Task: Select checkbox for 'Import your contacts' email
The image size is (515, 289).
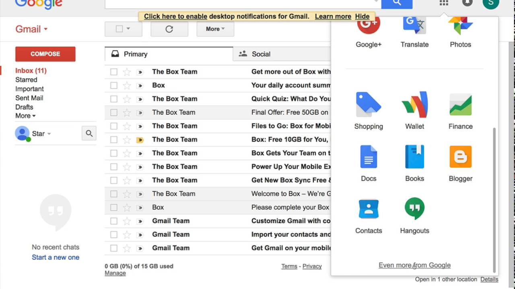Action: click(114, 234)
